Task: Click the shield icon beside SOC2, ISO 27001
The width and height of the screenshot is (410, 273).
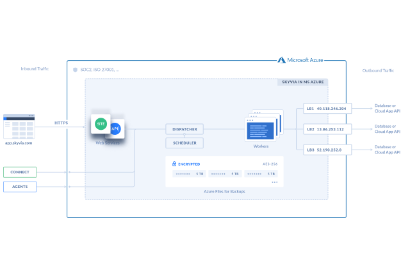Action: click(x=75, y=70)
